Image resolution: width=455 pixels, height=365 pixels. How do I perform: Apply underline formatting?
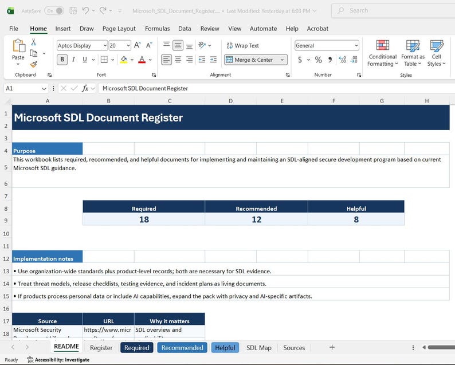coord(85,60)
